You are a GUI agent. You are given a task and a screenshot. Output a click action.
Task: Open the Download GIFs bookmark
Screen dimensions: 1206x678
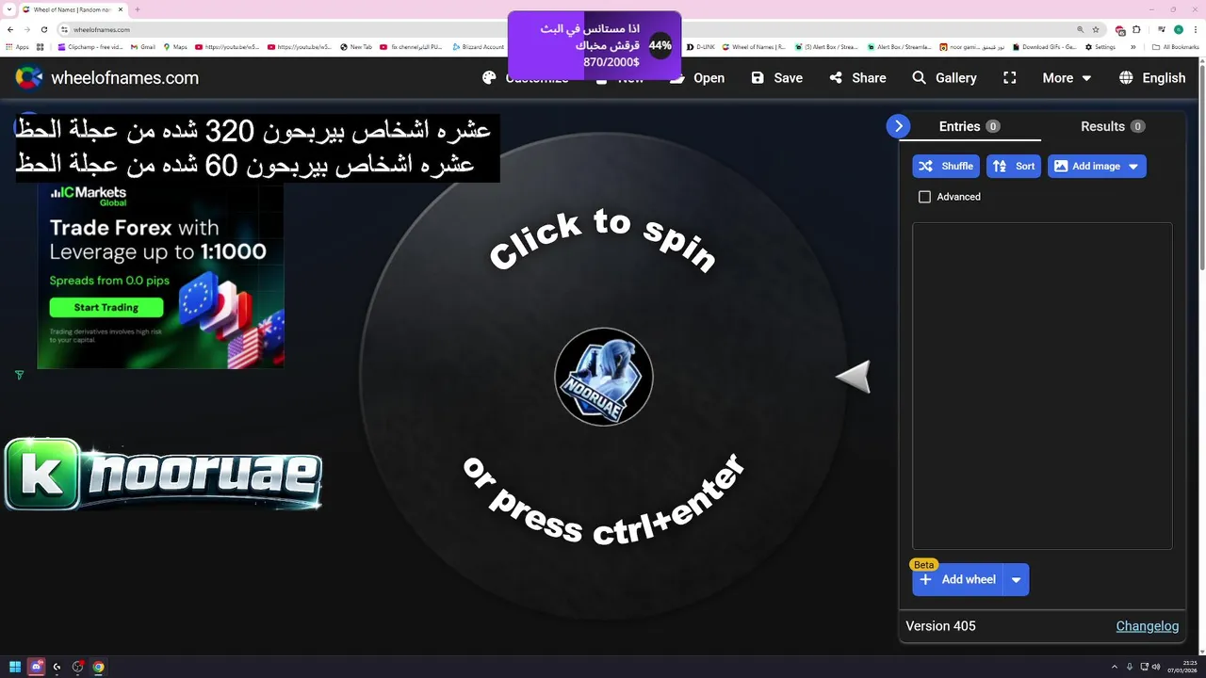pos(1044,46)
